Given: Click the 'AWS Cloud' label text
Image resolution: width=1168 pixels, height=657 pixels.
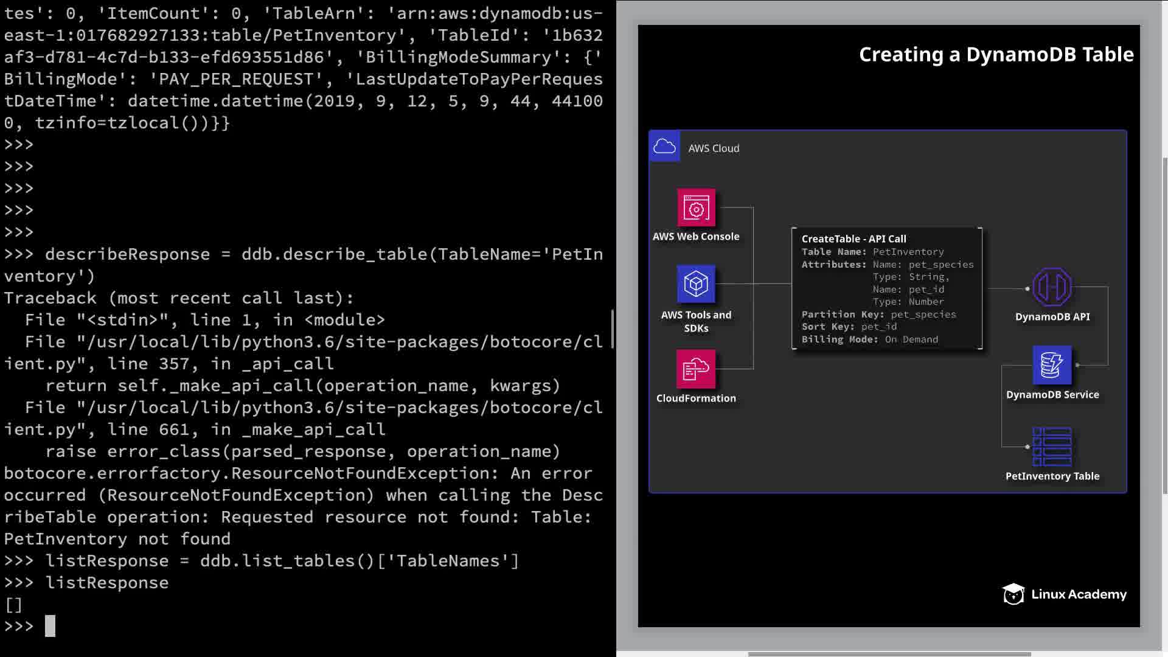Looking at the screenshot, I should coord(714,148).
